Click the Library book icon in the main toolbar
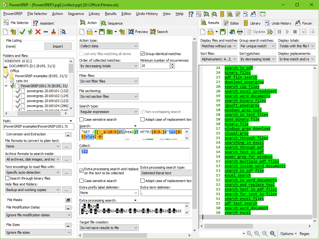The image size is (319, 239). (222, 14)
